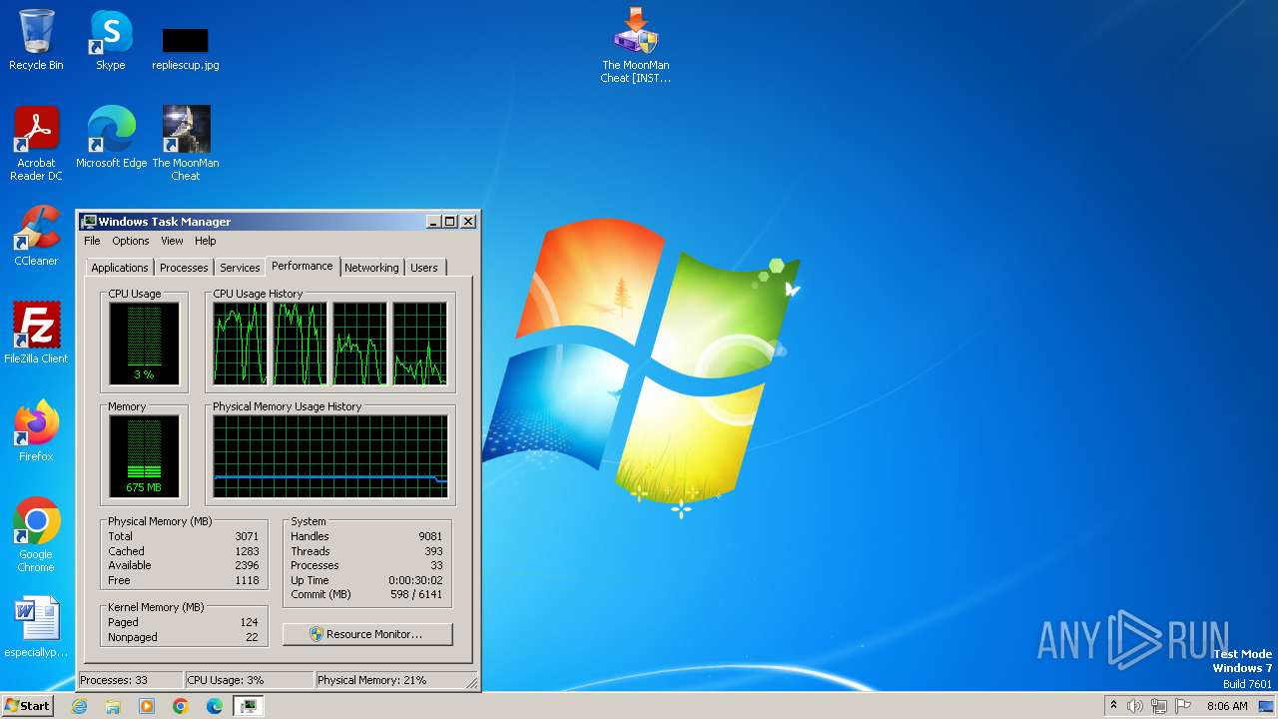Screen dimensions: 1278x719
Task: Open Edge from the taskbar
Action: 215,706
